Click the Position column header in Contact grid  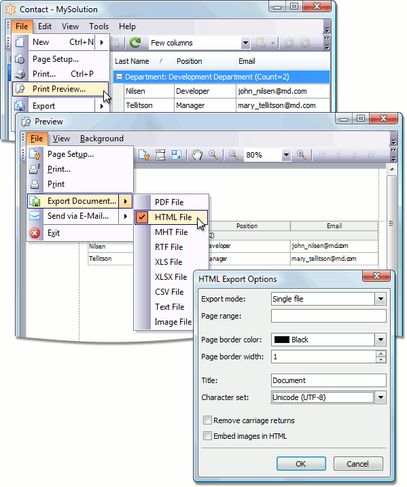(205, 61)
